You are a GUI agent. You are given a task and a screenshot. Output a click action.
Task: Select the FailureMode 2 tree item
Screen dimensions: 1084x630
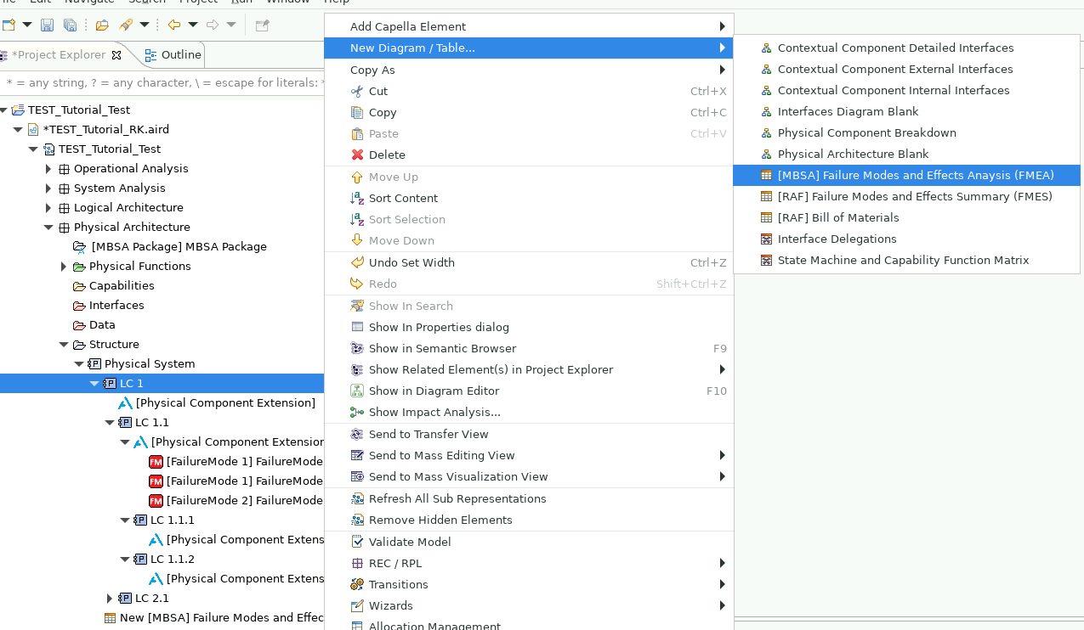point(236,501)
